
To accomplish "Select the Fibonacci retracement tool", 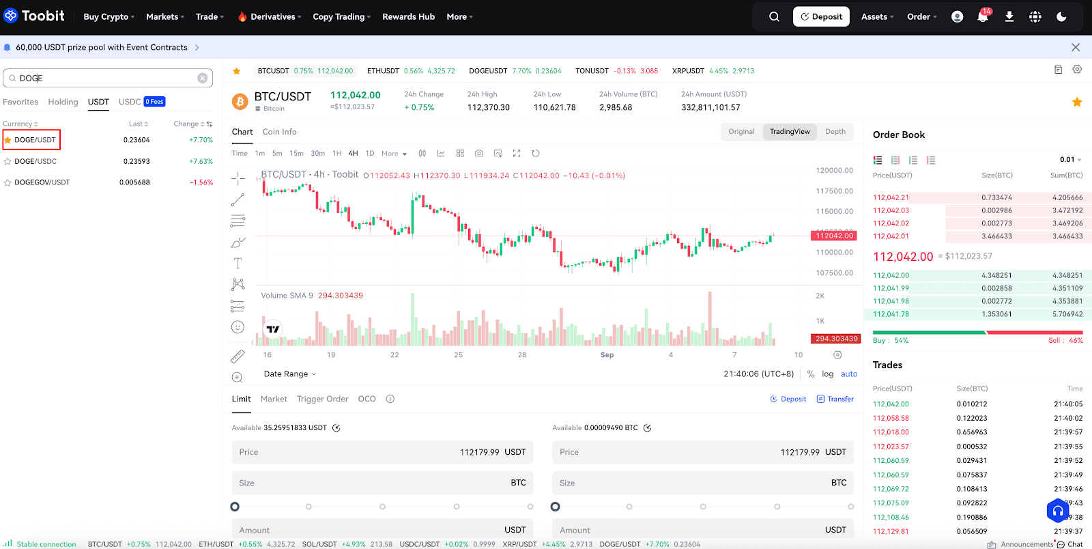I will coord(238,221).
